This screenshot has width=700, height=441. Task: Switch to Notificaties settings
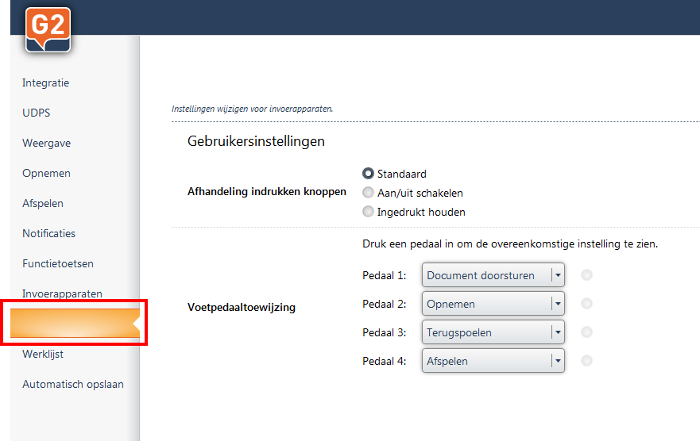pos(48,233)
